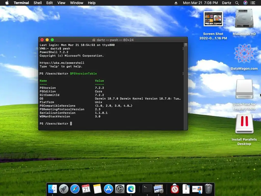Image resolution: width=261 pixels, height=196 pixels.
Task: Open the Edit menu
Action: coord(49,3)
